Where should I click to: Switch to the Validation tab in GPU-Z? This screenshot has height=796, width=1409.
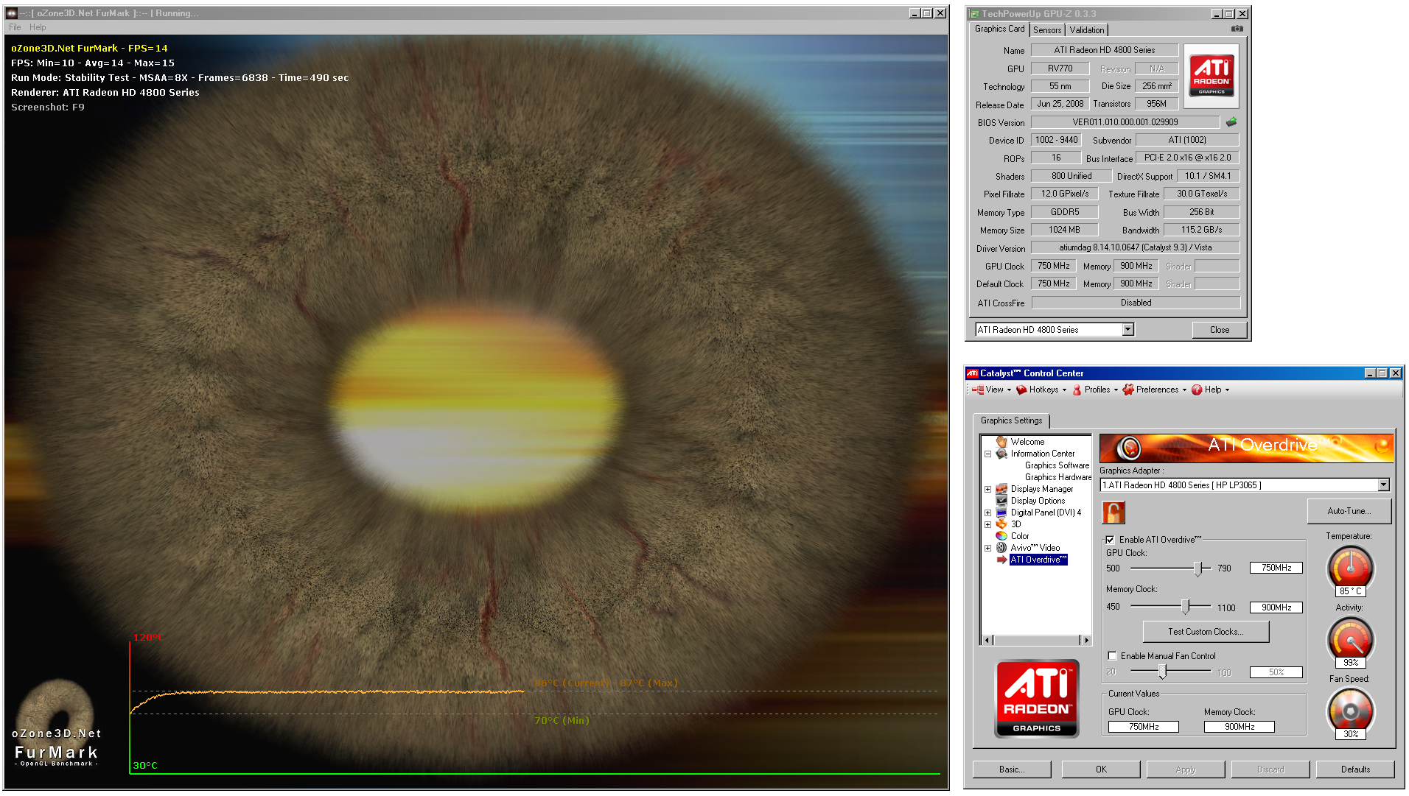pos(1087,30)
